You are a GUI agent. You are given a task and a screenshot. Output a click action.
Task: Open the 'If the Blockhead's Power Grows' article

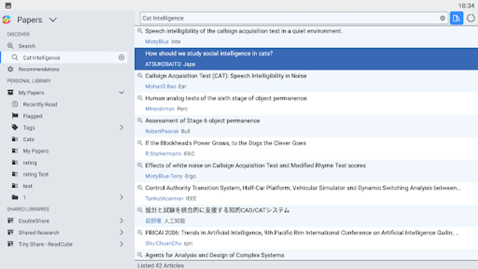(x=226, y=143)
